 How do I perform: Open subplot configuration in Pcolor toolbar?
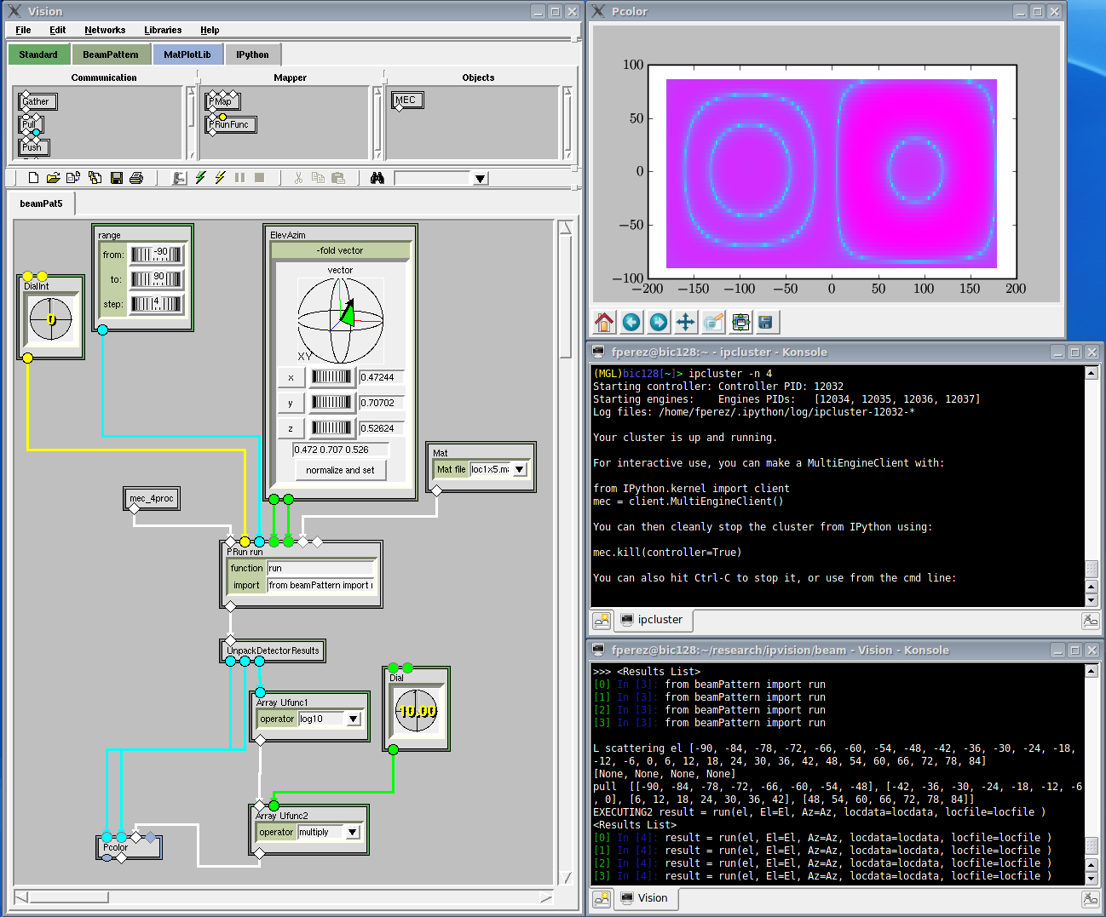click(x=740, y=322)
